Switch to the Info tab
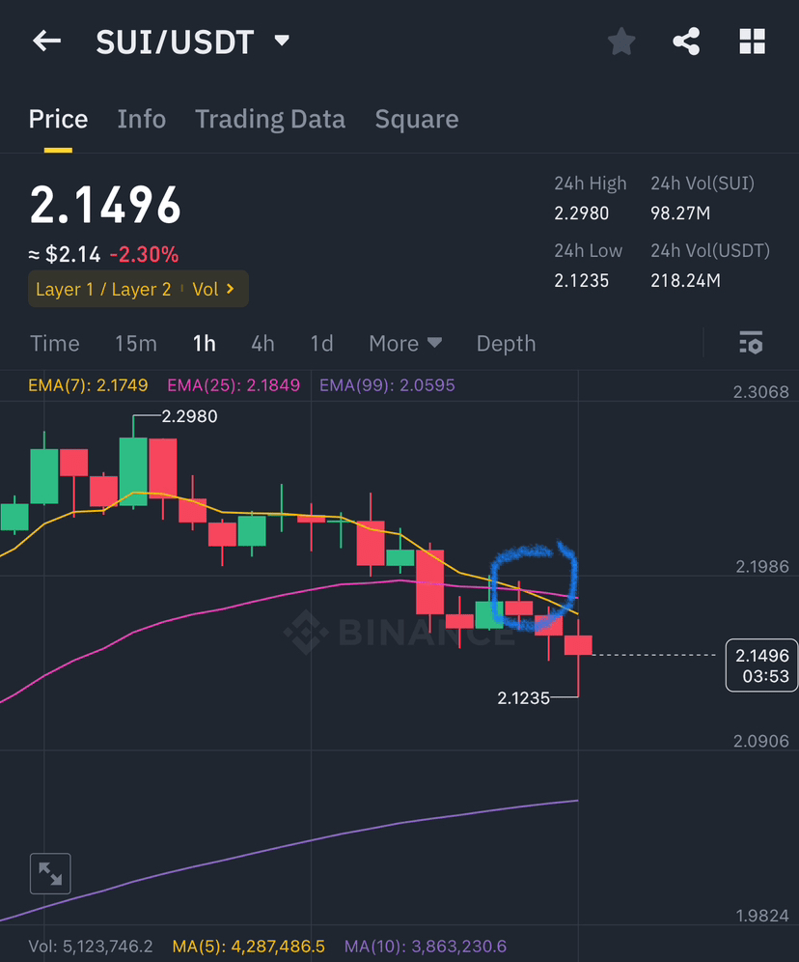 (x=141, y=118)
